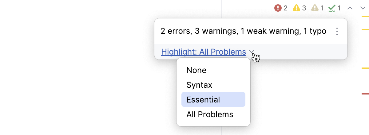The image size is (369, 135).
Task: Click the pale weak warning icon
Action: (315, 8)
